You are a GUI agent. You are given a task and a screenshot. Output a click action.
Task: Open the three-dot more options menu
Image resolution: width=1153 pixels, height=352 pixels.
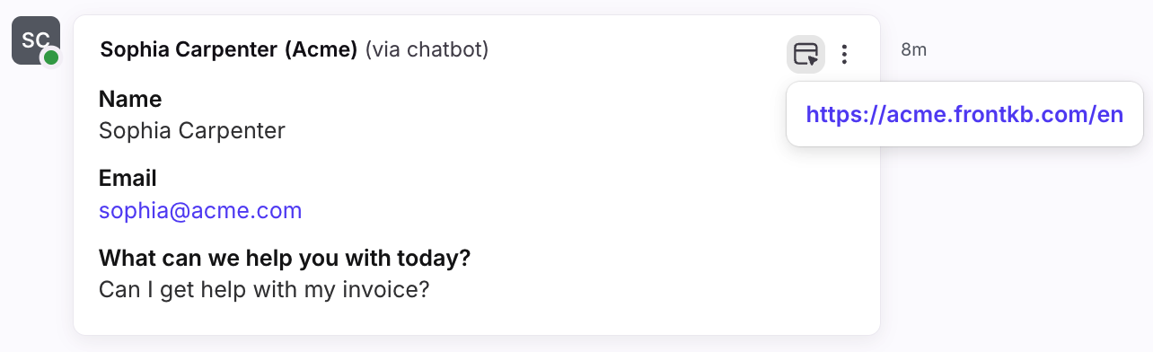[x=844, y=55]
